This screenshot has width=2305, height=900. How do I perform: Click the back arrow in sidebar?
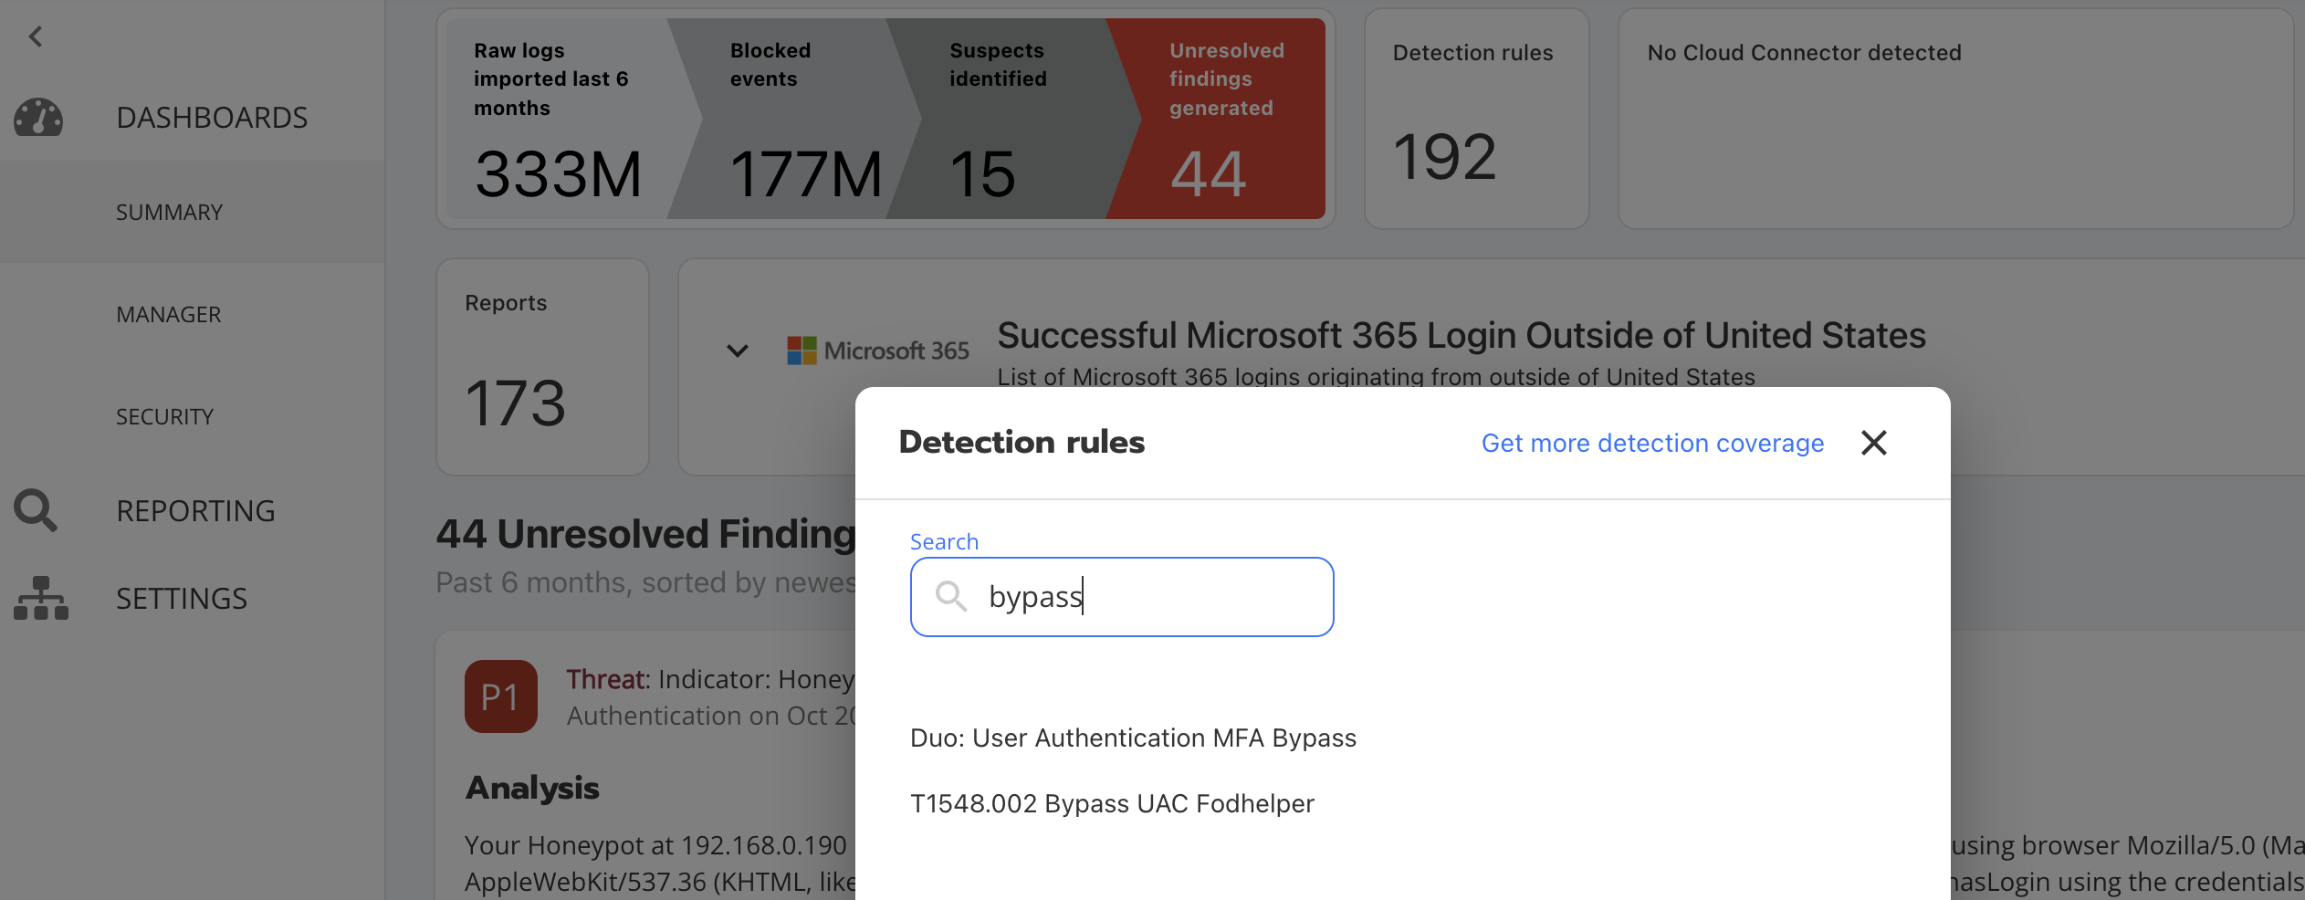[36, 37]
